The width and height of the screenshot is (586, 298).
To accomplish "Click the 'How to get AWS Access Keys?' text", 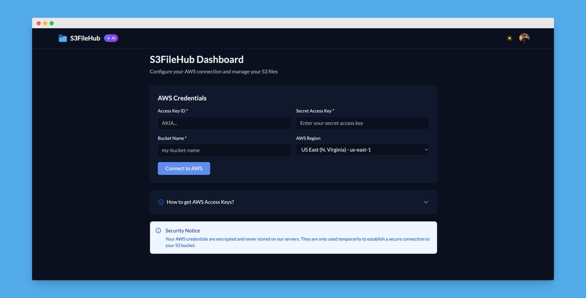I will tap(200, 202).
